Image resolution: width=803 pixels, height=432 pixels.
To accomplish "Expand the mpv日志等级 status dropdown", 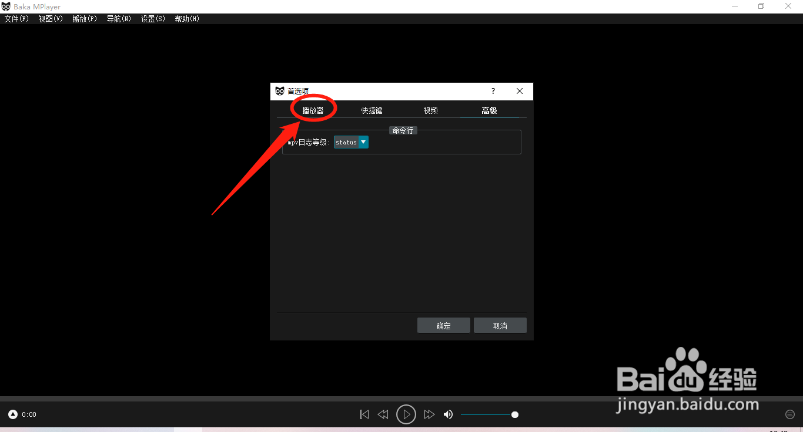I will click(351, 142).
